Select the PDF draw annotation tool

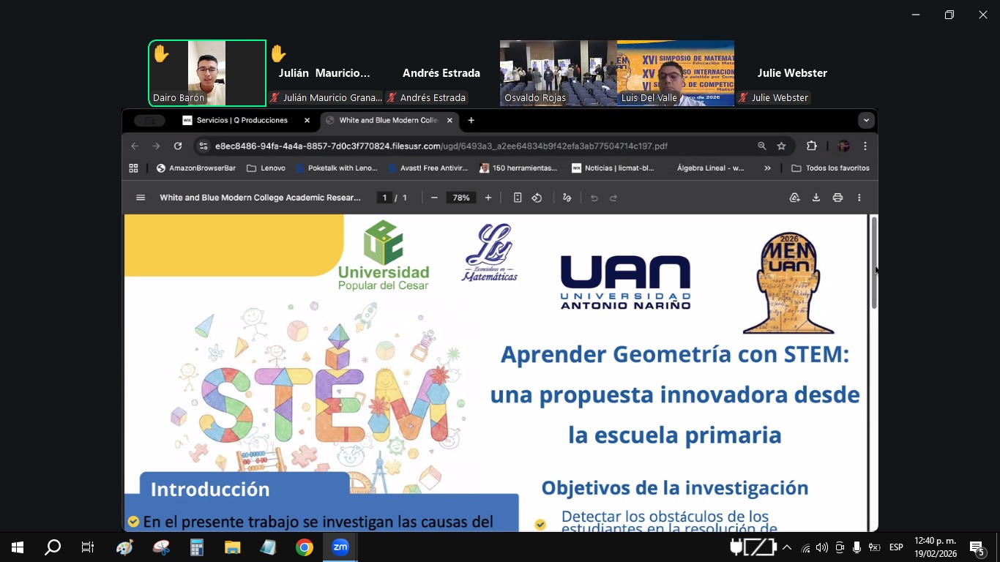567,198
